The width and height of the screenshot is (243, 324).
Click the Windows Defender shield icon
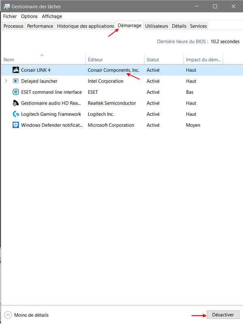(x=16, y=125)
